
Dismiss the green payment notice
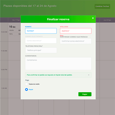click(89, 75)
